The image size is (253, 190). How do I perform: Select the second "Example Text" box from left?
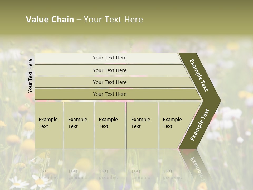tap(79, 125)
